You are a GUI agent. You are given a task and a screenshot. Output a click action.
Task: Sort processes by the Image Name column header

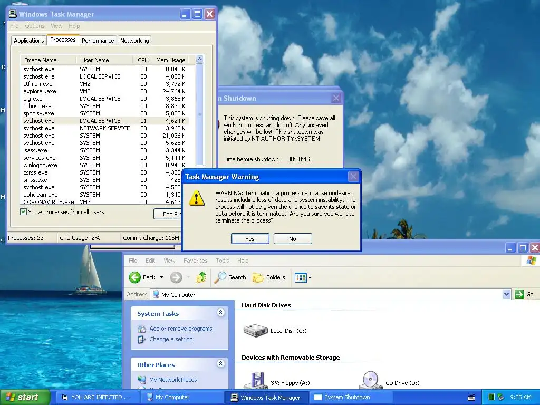coord(48,60)
